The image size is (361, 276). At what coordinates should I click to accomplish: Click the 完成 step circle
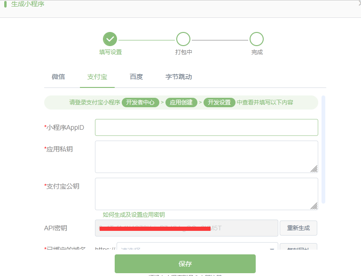point(257,39)
